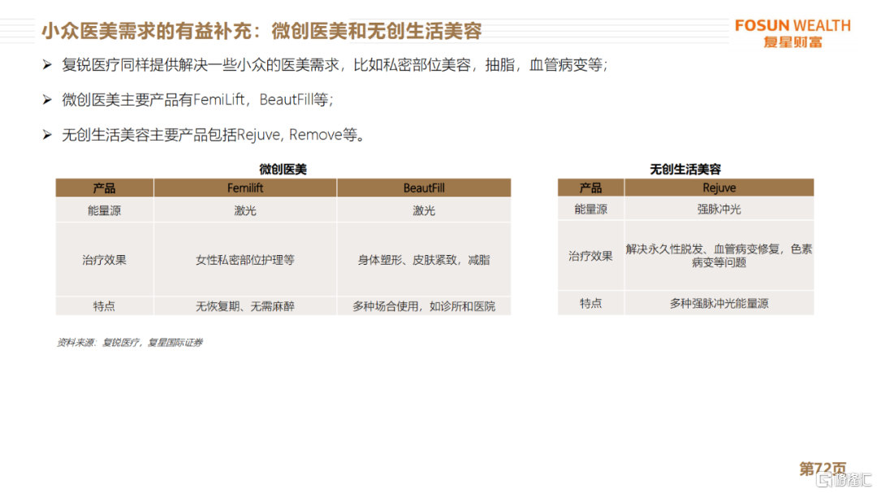This screenshot has width=877, height=493.
Task: Select the bullet mentioning Rejuve, Remove
Action: 214,135
